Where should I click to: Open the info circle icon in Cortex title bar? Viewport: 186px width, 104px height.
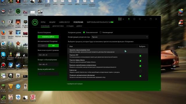point(134,19)
